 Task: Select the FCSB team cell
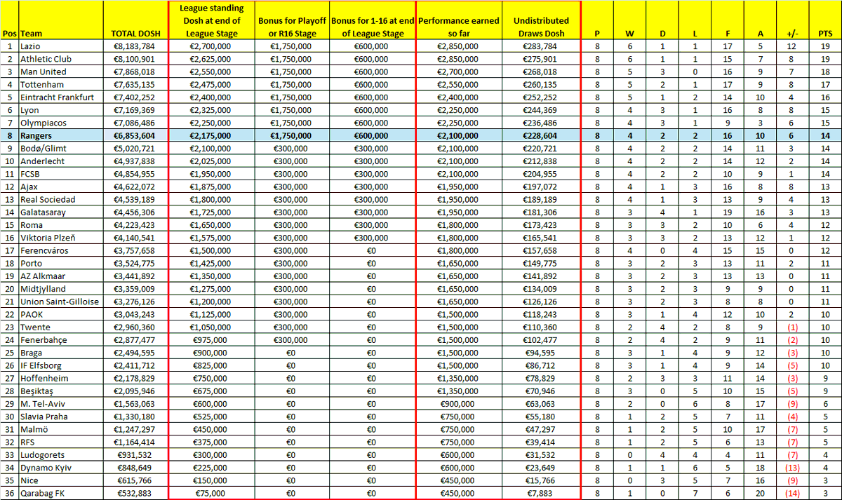coord(61,174)
